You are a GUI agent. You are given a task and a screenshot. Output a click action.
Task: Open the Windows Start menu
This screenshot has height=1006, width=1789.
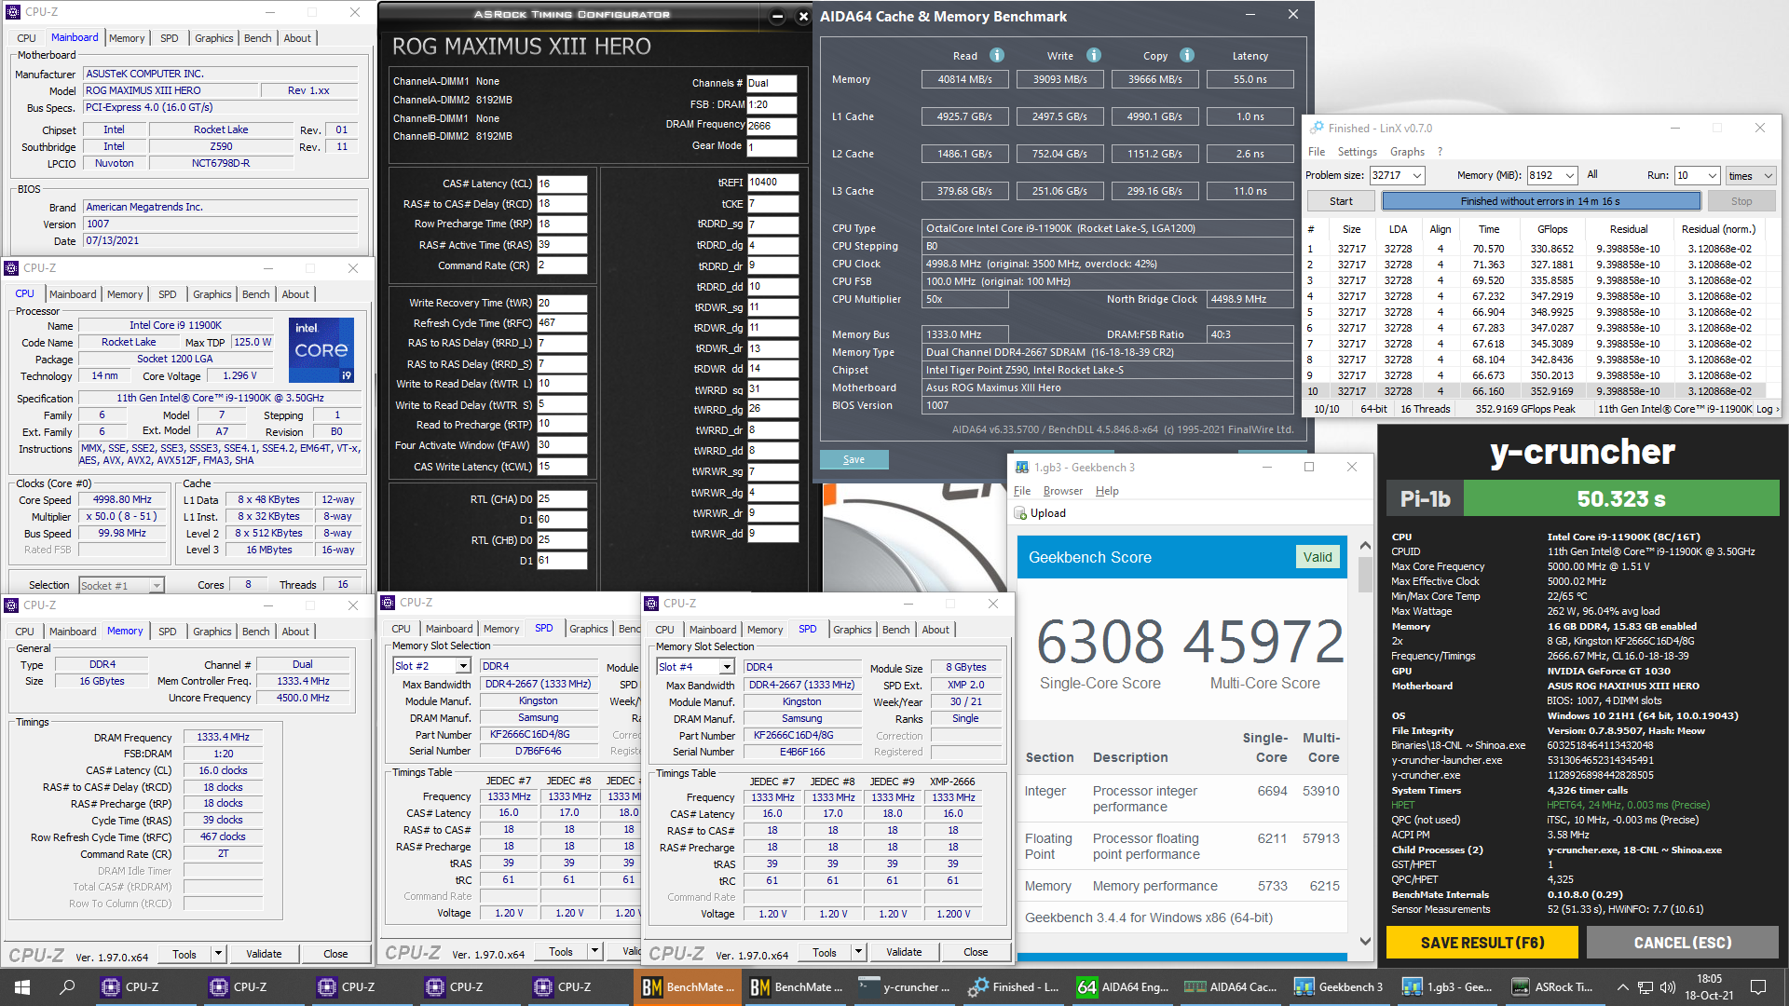[x=22, y=987]
